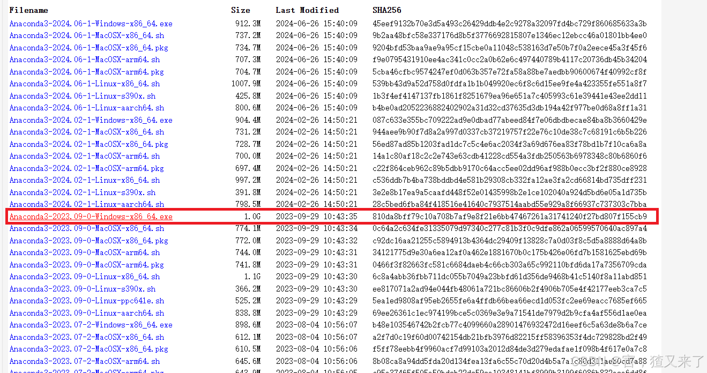This screenshot has height=373, width=707.
Task: Open the Anaconda3-2024.06-1-MacOSX-x86_64.sh link
Action: click(87, 35)
